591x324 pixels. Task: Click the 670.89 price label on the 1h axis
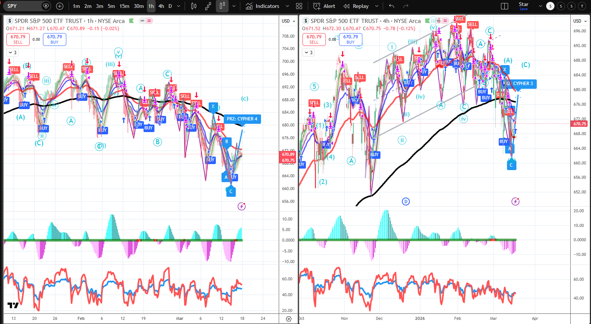(288, 154)
